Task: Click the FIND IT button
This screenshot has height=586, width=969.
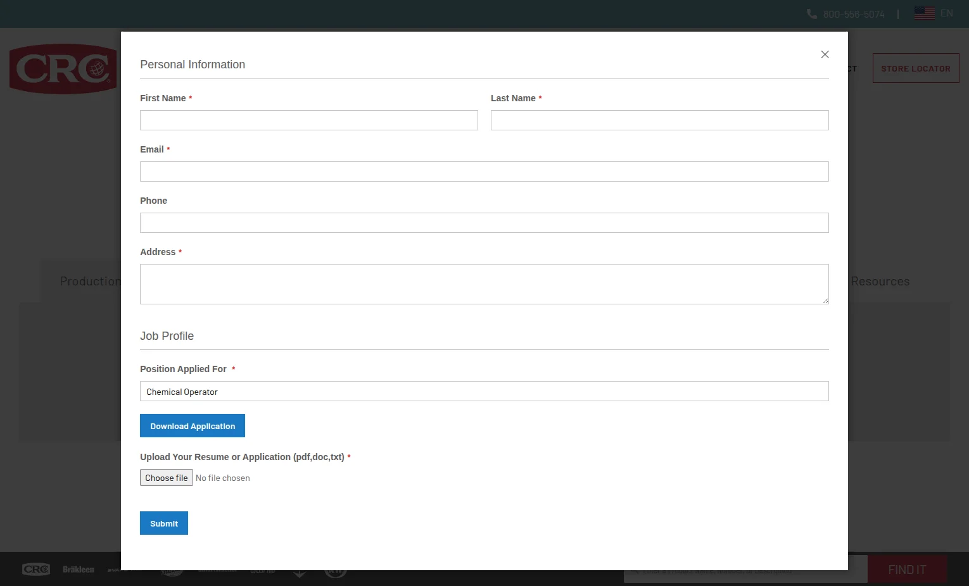Action: click(x=907, y=570)
